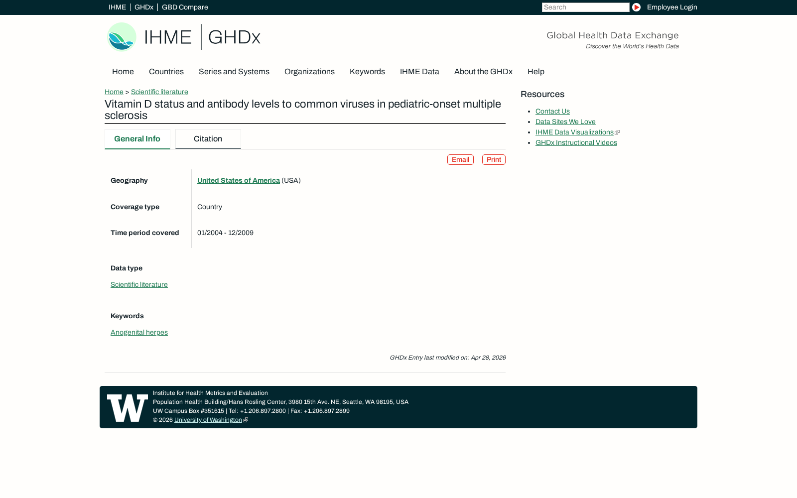Click the time period value 01/2004 - 12/2009
The image size is (797, 498).
(225, 233)
